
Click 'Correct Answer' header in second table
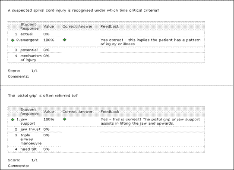point(77,112)
